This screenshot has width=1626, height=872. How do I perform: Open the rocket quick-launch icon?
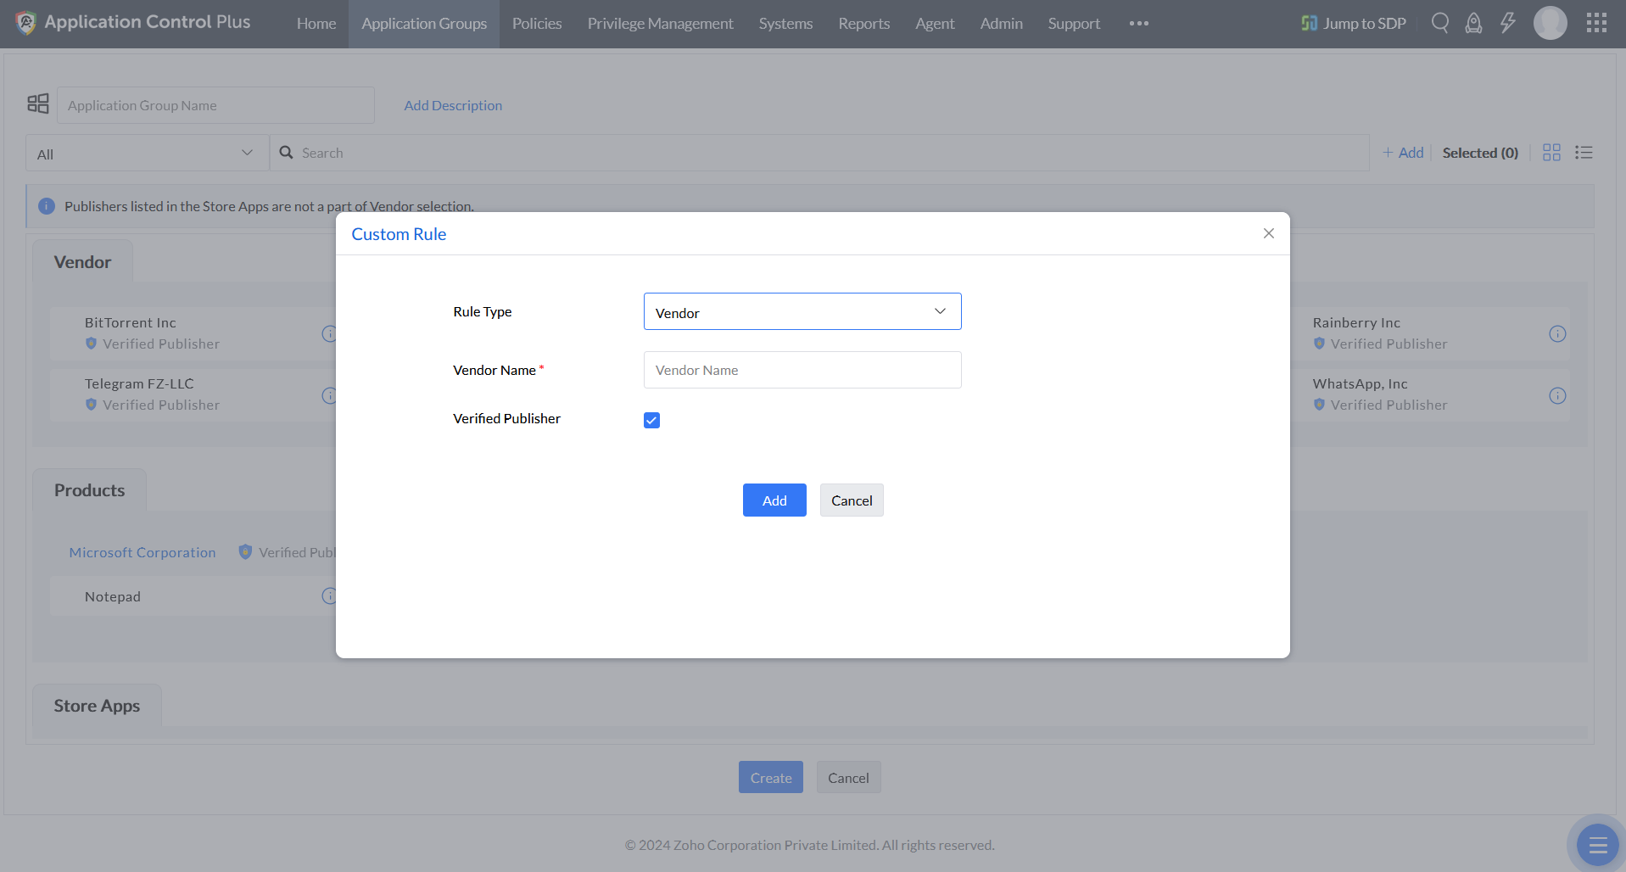(x=1474, y=23)
